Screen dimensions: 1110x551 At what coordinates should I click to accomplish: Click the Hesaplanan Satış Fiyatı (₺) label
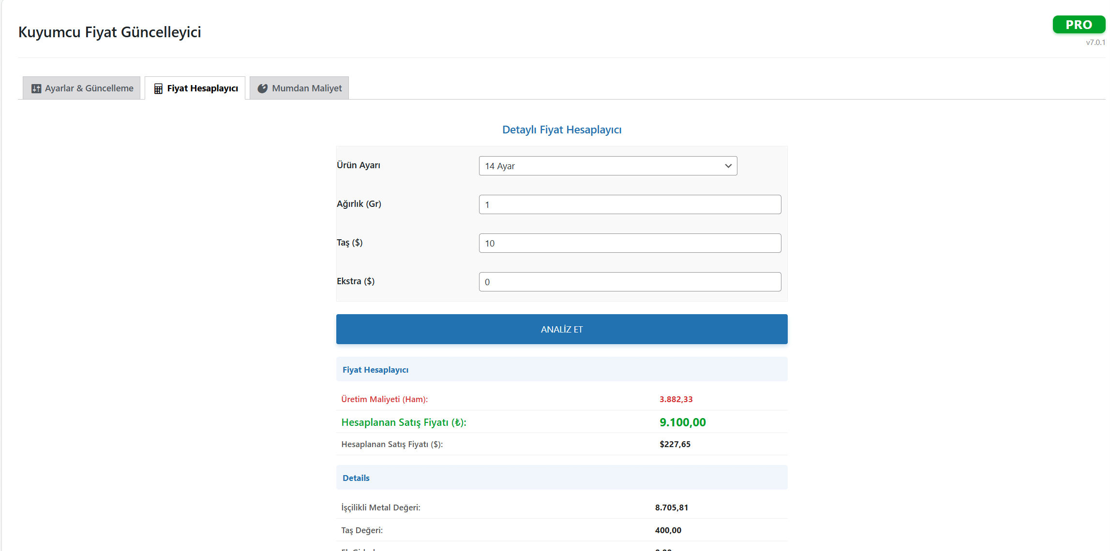tap(404, 422)
